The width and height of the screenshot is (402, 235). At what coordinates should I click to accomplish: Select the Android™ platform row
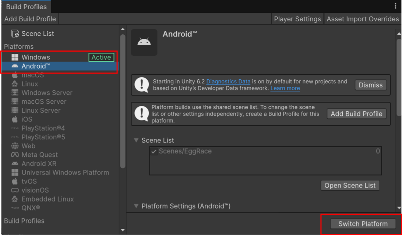point(60,66)
